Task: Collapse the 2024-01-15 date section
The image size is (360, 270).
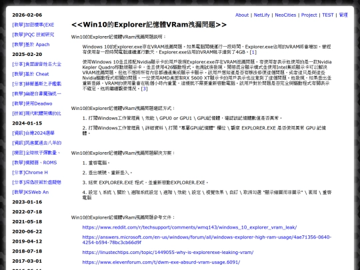Action: point(27,123)
